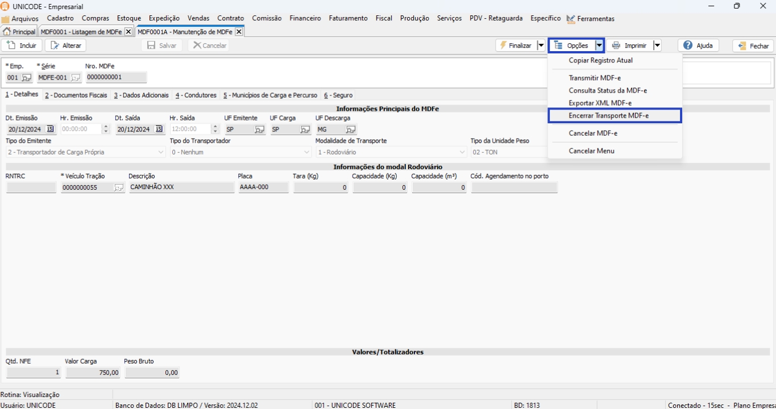
Task: Click the Placa input field
Action: pos(263,187)
